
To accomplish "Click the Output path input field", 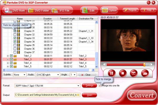I will (47, 95).
